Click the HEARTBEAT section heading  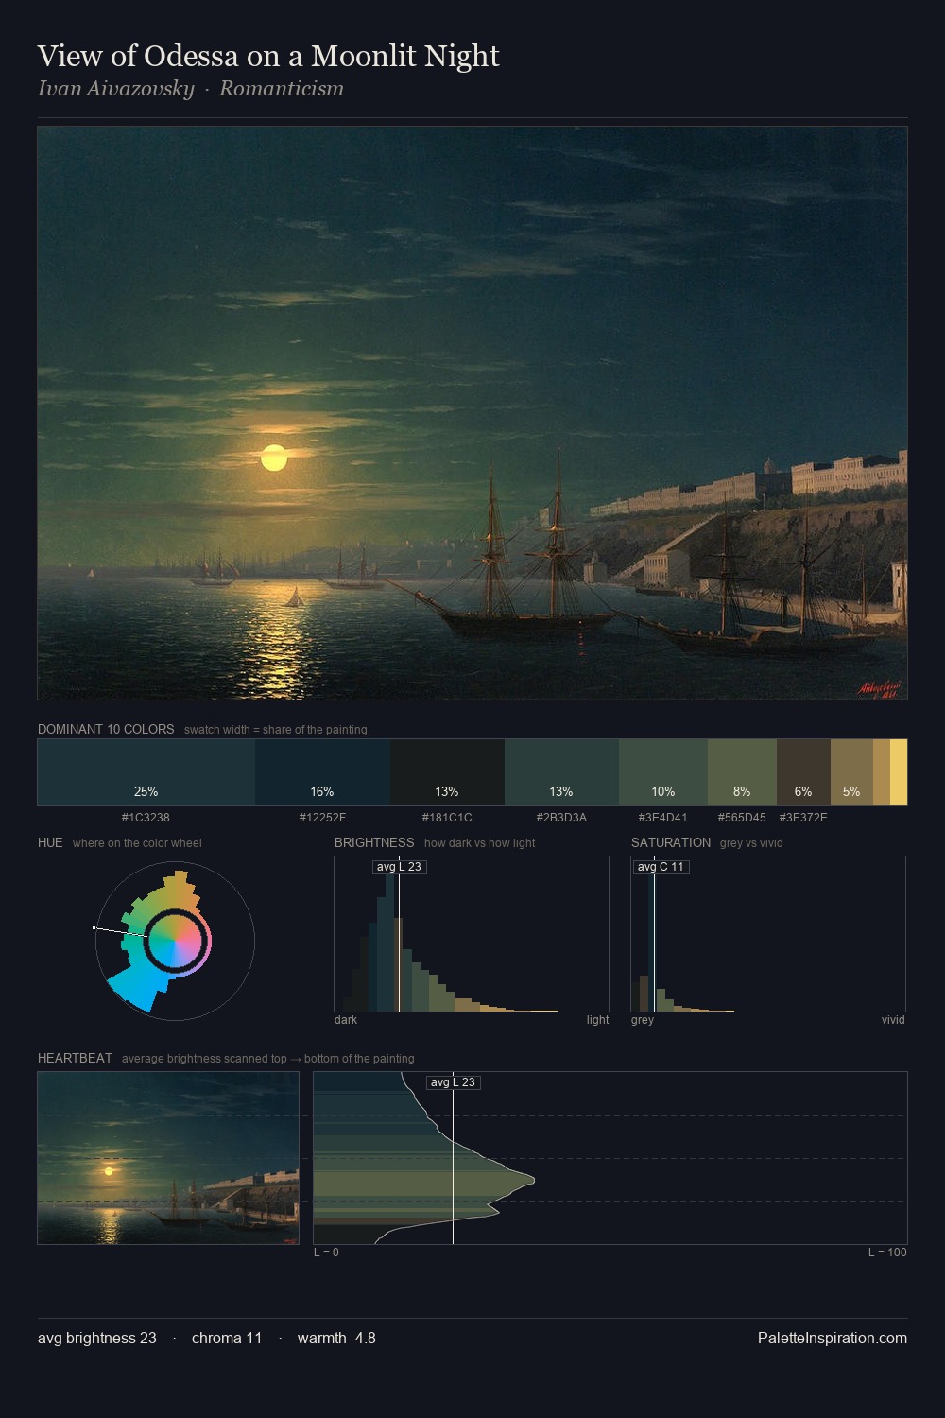75,1059
